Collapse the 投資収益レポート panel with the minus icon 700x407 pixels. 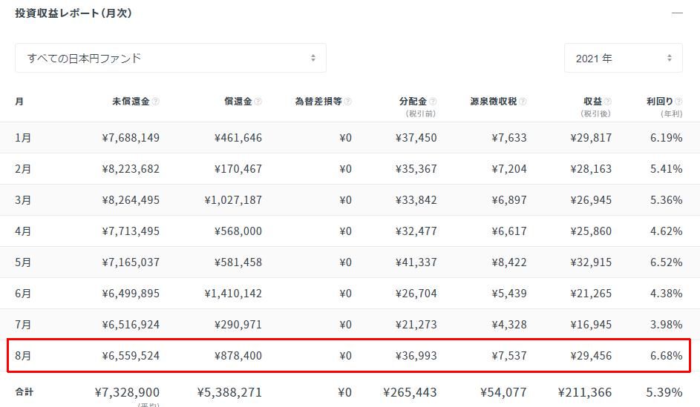coord(677,13)
